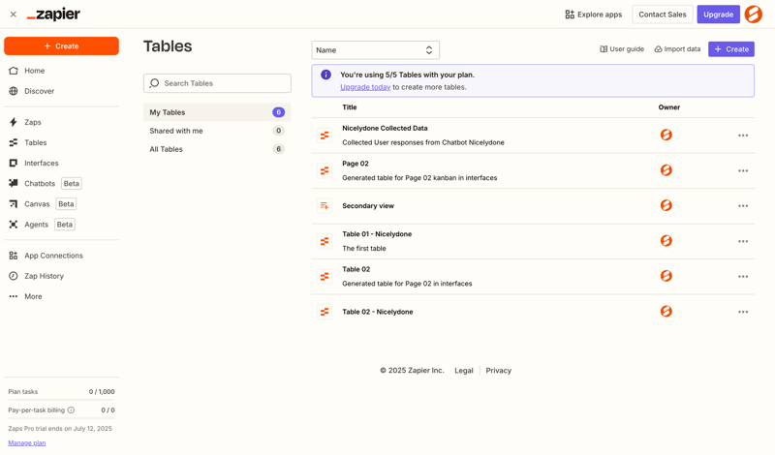Click the Agents icon in sidebar
775x455 pixels.
(x=14, y=225)
